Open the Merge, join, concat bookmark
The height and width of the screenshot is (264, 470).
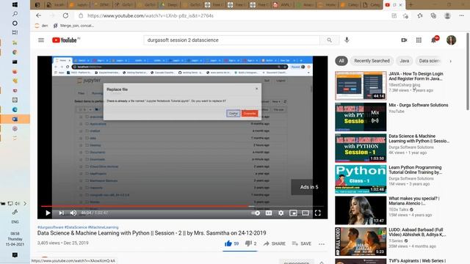point(73,26)
